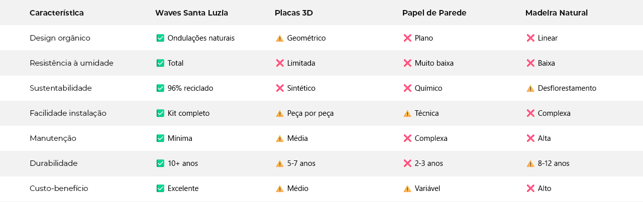Click the Madeira Natural column header
The height and width of the screenshot is (202, 643).
pyautogui.click(x=556, y=13)
